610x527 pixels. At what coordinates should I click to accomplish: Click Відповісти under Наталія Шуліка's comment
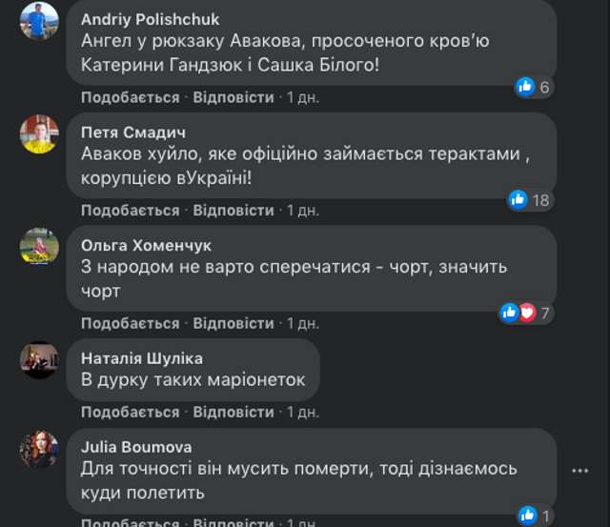click(234, 413)
